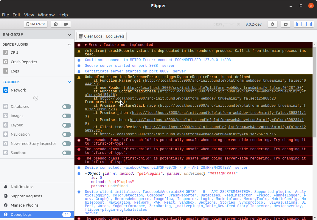
Task: Click error icon on Feature not implemented
Action: coord(79,45)
